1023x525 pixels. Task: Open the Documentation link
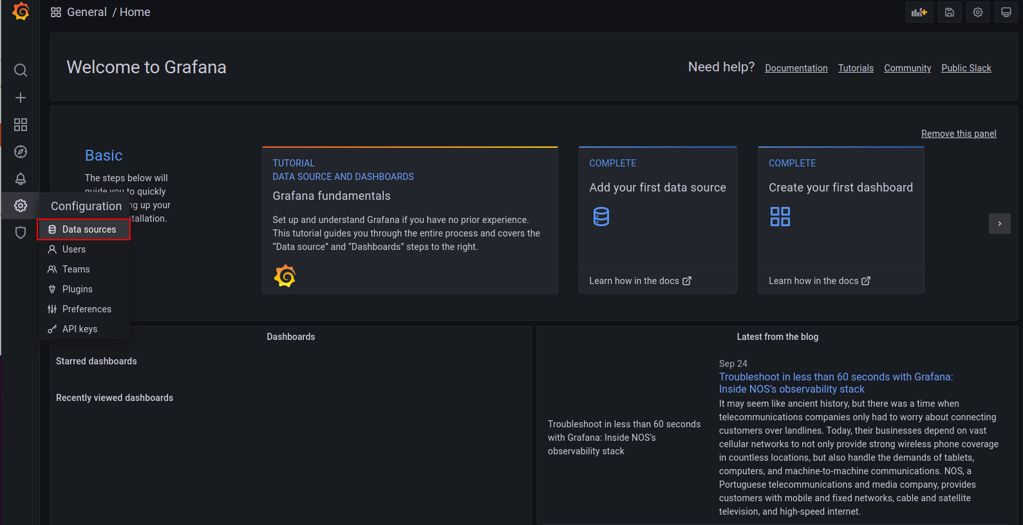[x=796, y=68]
